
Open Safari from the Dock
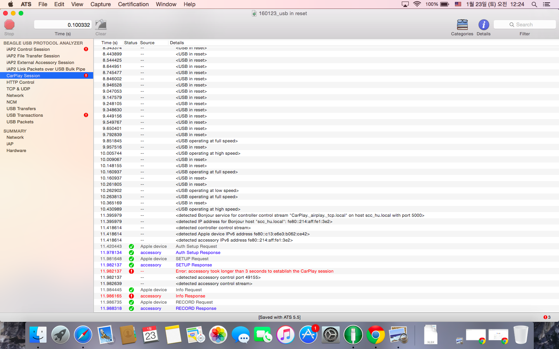[x=83, y=335]
